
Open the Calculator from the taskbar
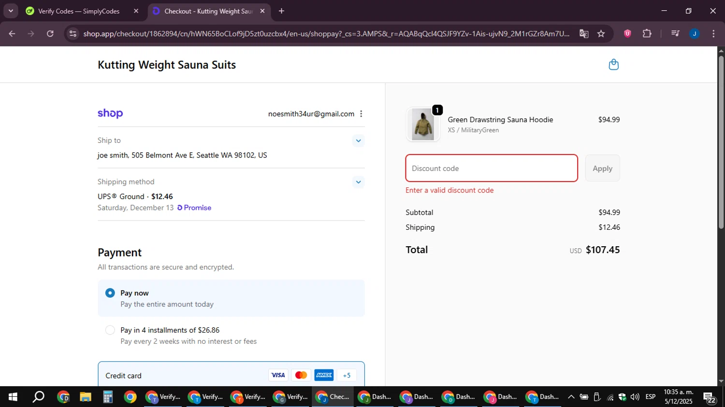click(108, 397)
